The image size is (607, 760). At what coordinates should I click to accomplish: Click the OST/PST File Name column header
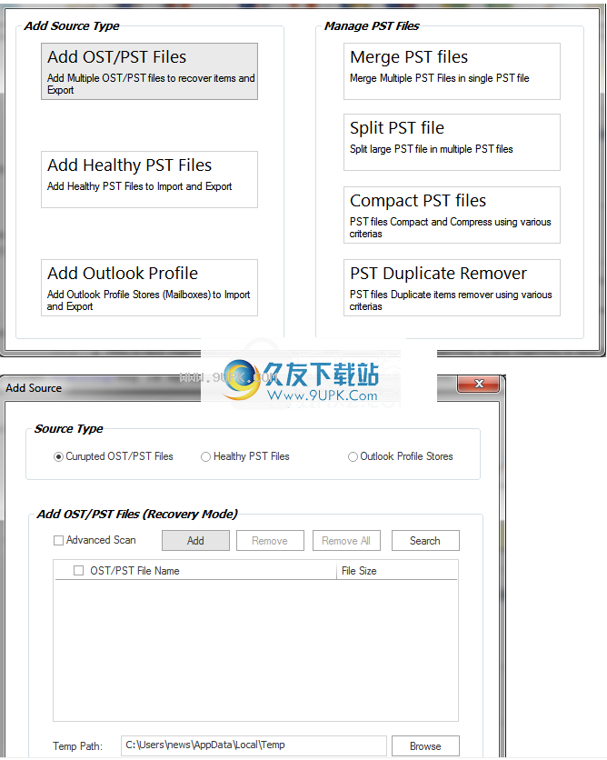tap(134, 571)
